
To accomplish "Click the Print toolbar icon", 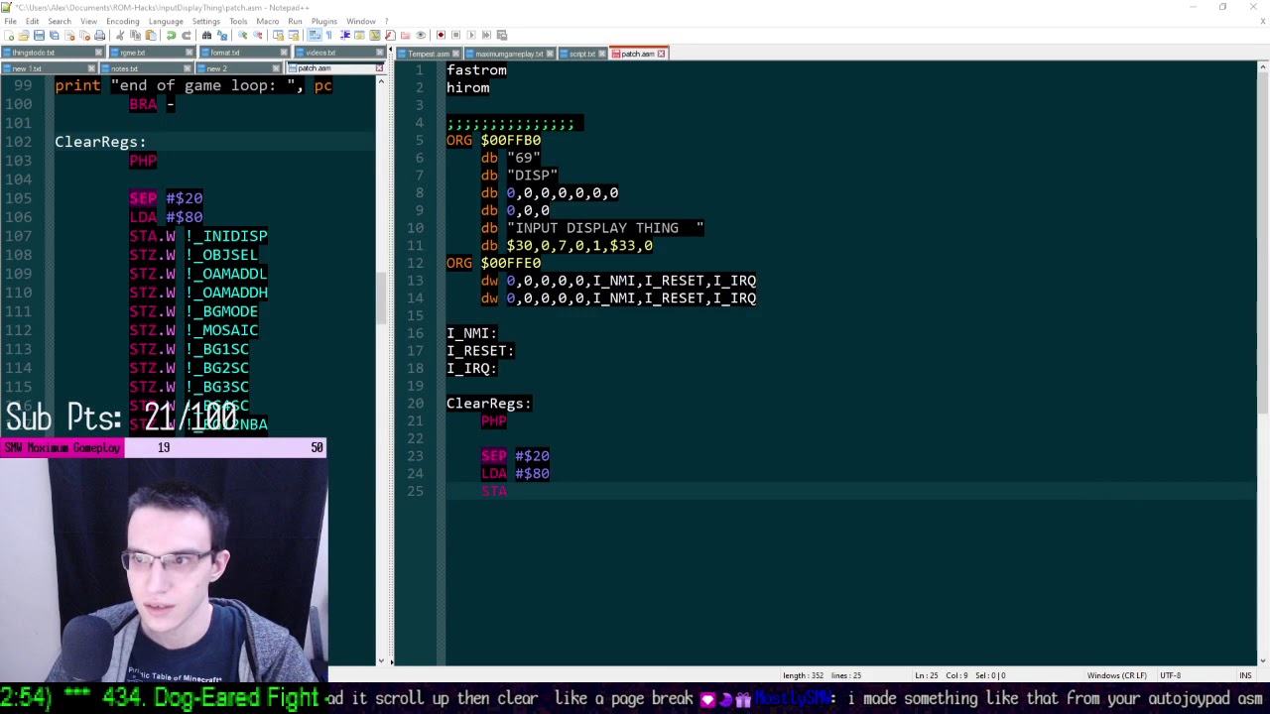I will coord(99,35).
